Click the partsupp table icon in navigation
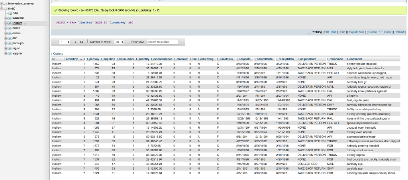This screenshot has width=408, height=180. pyautogui.click(x=10, y=43)
